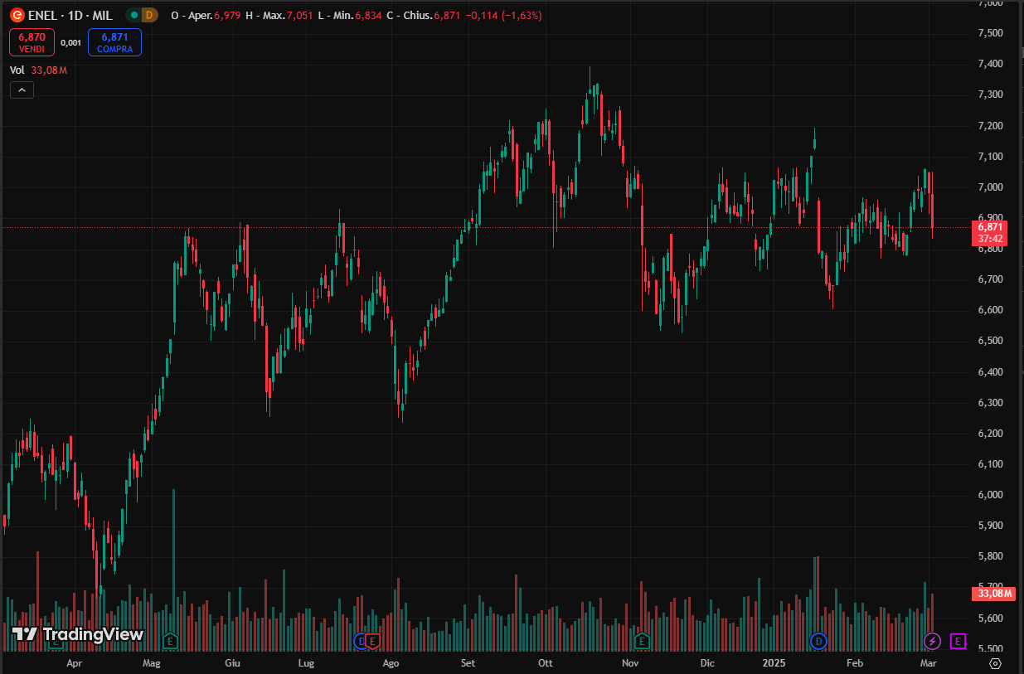Open the purple lightning bolt event marker
1024x674 pixels.
click(932, 640)
